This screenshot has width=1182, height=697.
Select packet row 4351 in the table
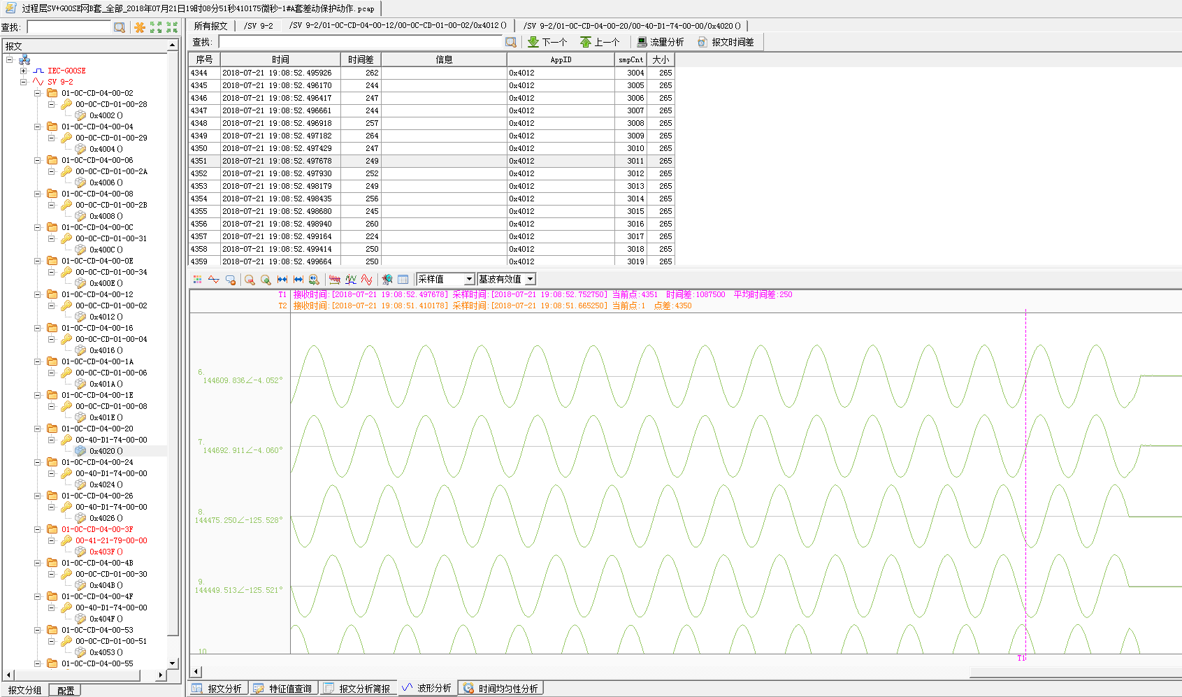tap(431, 161)
